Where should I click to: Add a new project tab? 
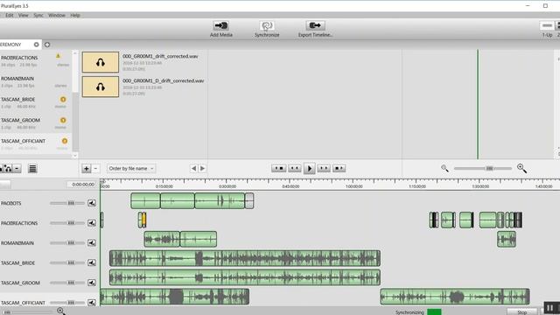[47, 45]
